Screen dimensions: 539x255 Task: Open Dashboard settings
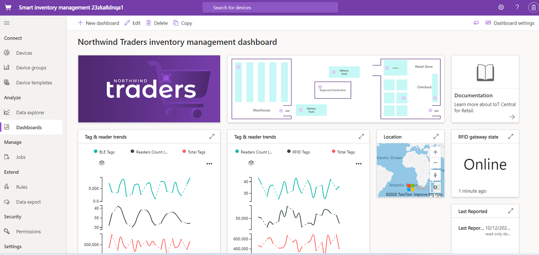pyautogui.click(x=510, y=23)
